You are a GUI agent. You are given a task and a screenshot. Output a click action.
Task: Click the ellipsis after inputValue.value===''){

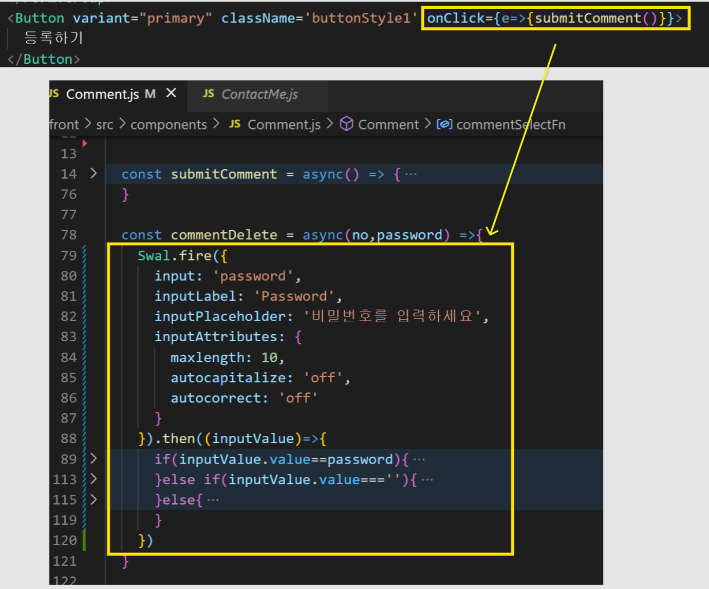click(427, 480)
